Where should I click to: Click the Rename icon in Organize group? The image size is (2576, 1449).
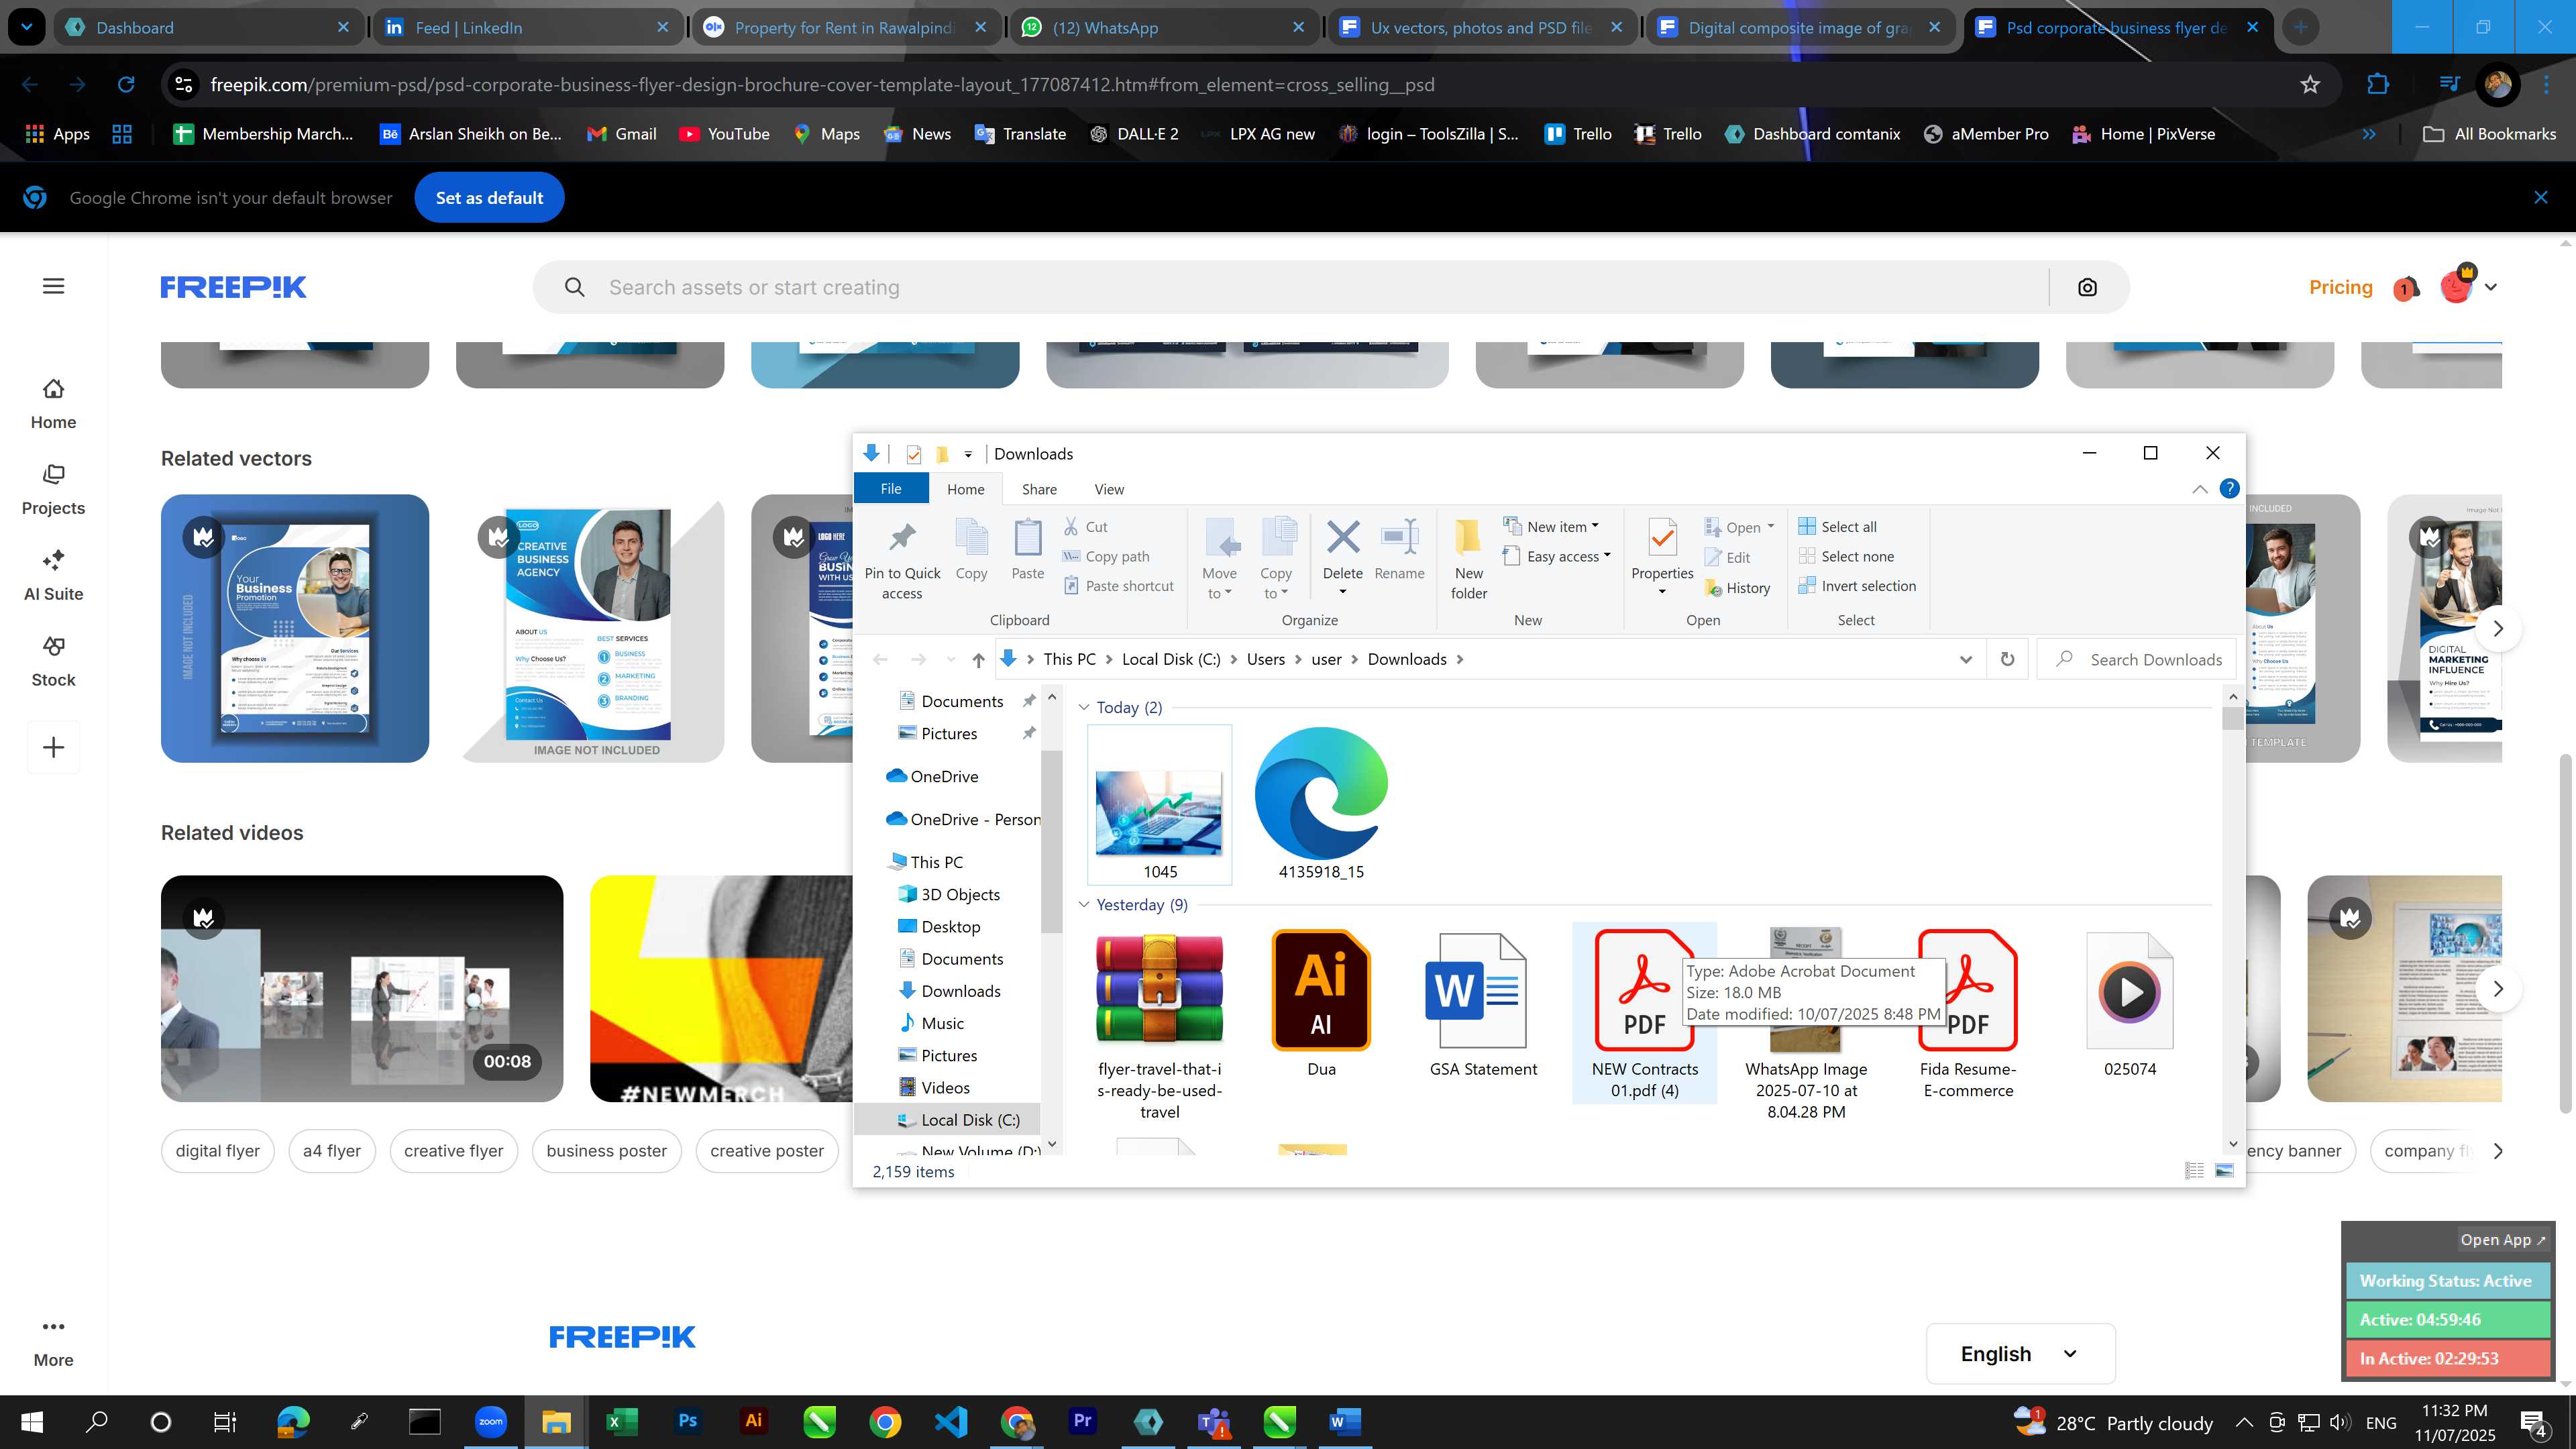[1399, 538]
